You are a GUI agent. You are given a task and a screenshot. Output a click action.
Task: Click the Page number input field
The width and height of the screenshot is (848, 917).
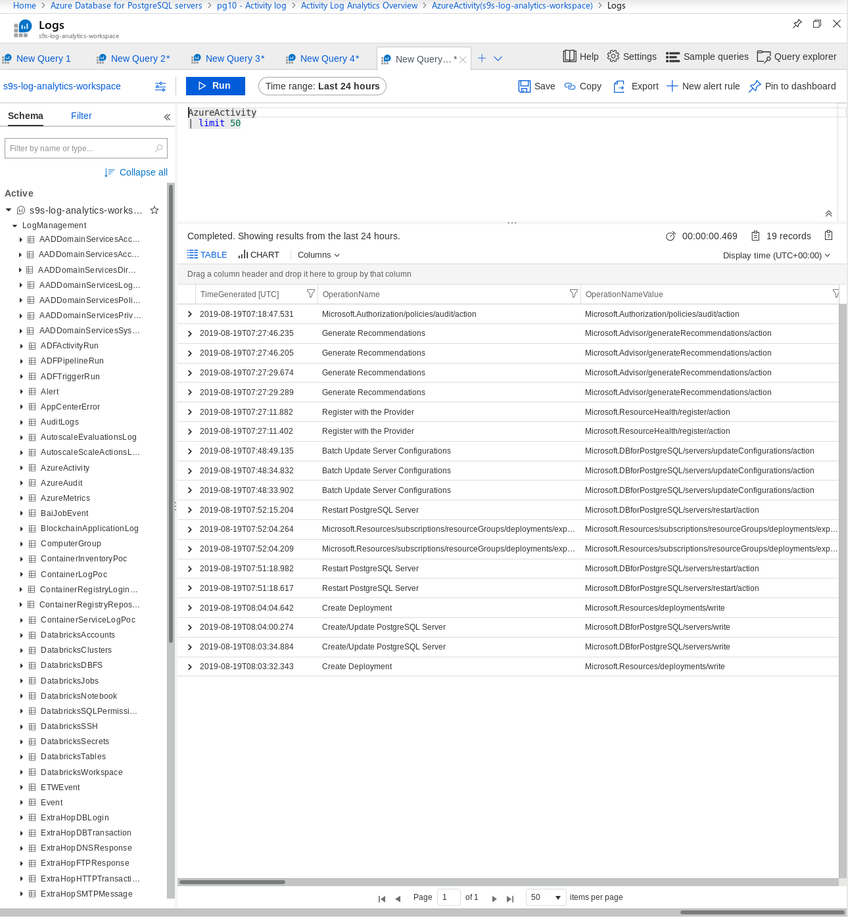point(449,897)
